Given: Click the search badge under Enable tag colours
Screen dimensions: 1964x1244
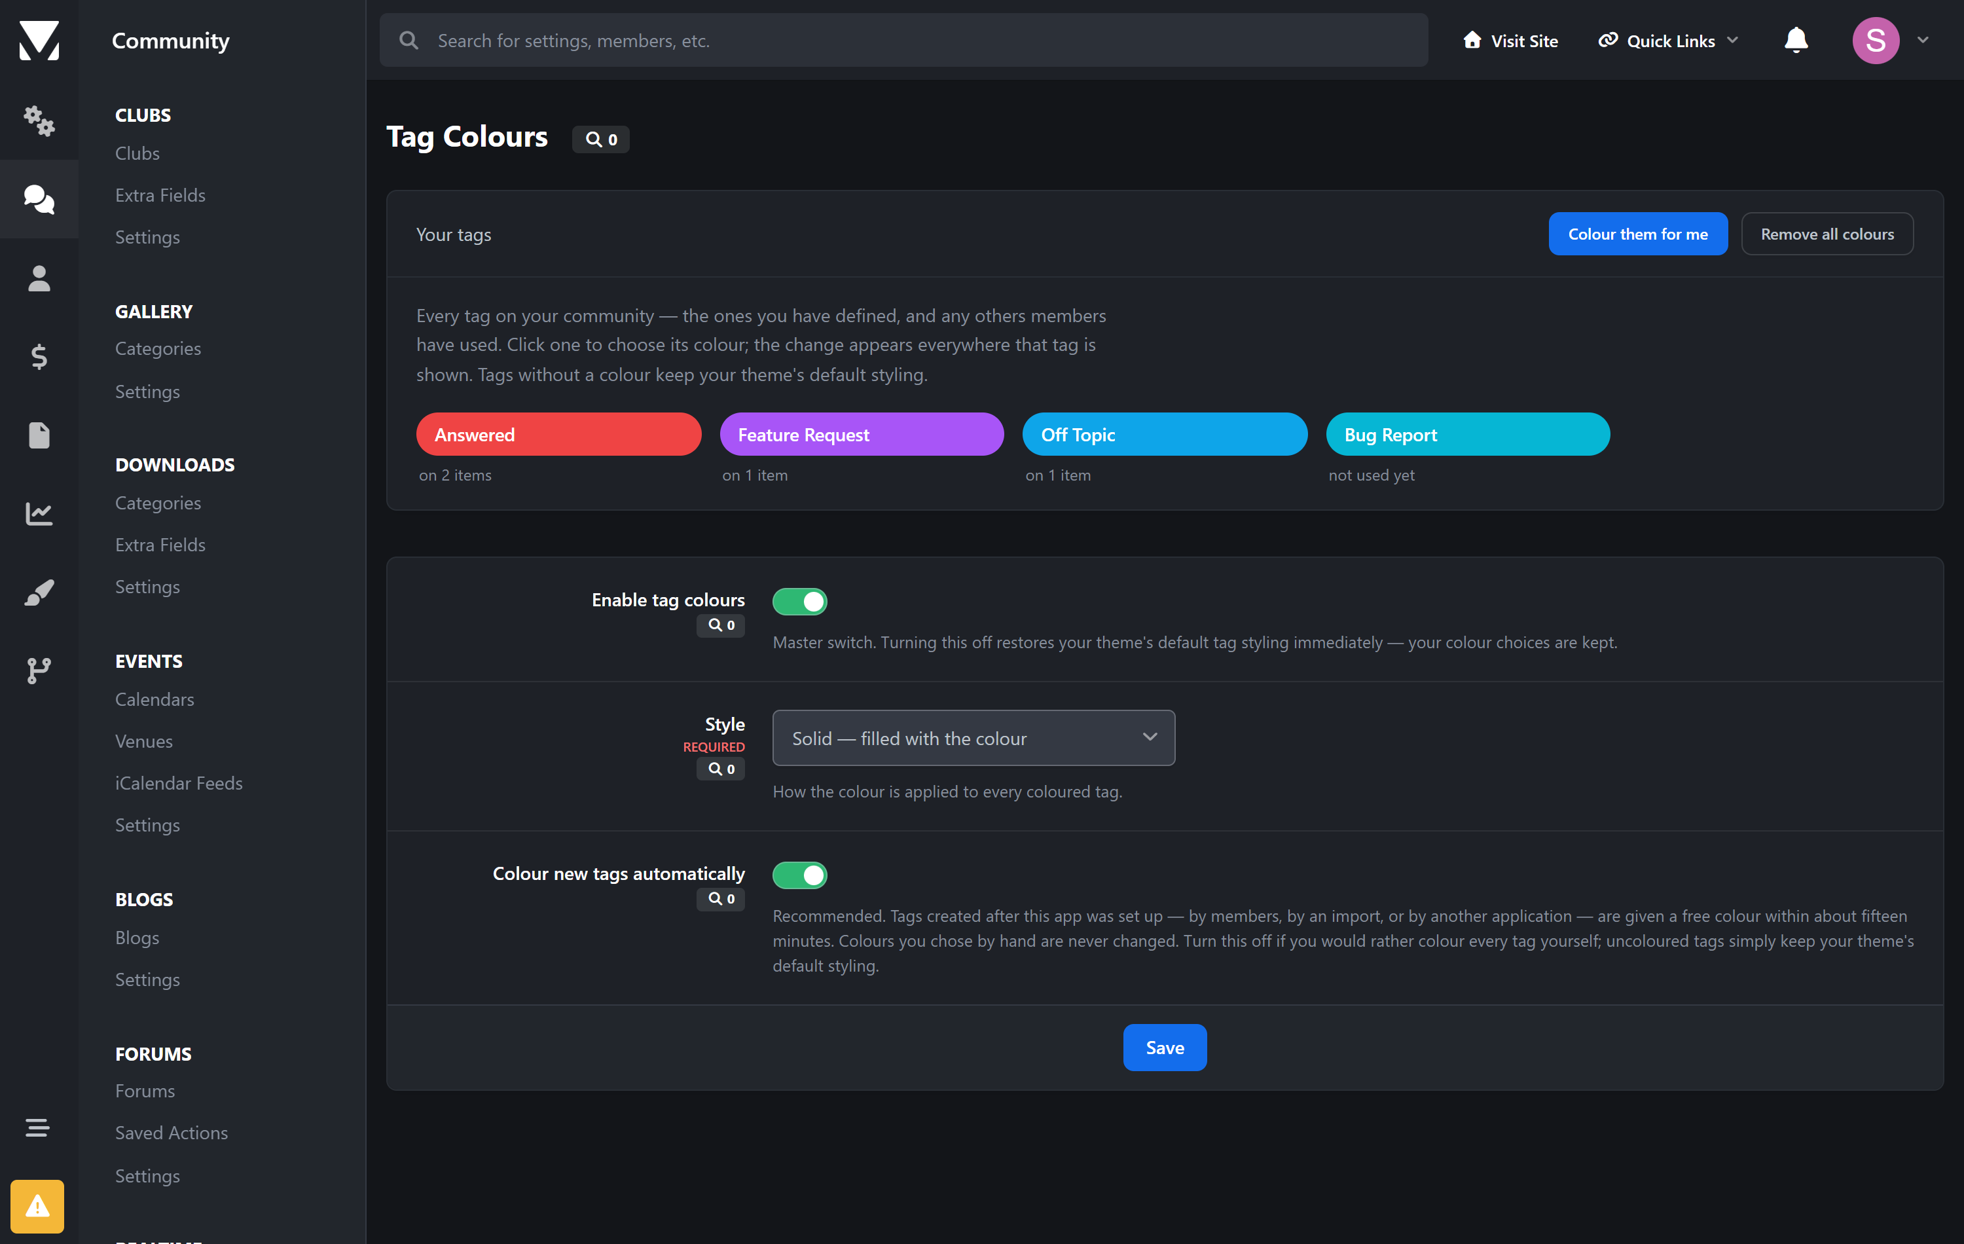Looking at the screenshot, I should click(x=721, y=626).
